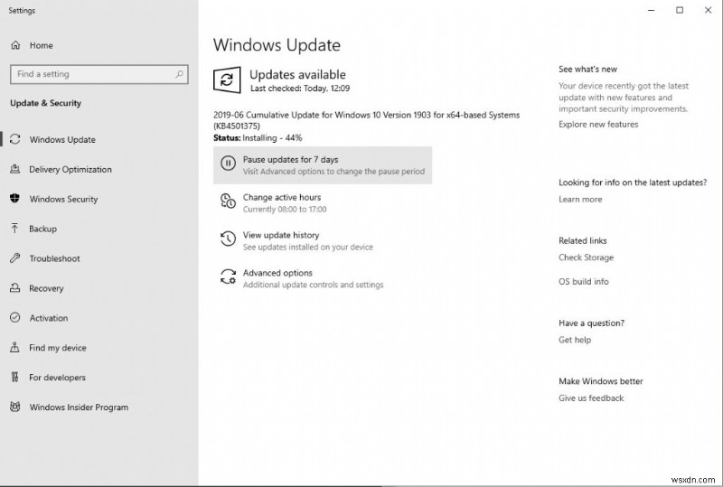Click the Currently 08:00 to 17:00 text
This screenshot has height=487, width=723.
click(285, 210)
